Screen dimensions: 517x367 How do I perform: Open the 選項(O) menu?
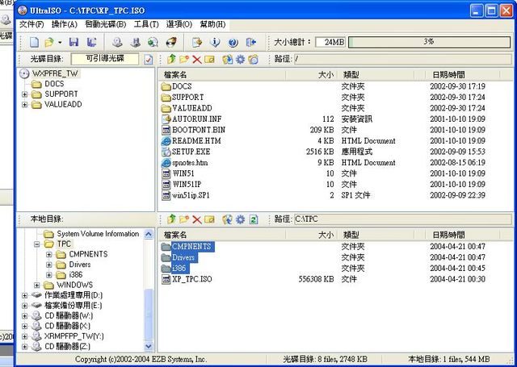(179, 24)
